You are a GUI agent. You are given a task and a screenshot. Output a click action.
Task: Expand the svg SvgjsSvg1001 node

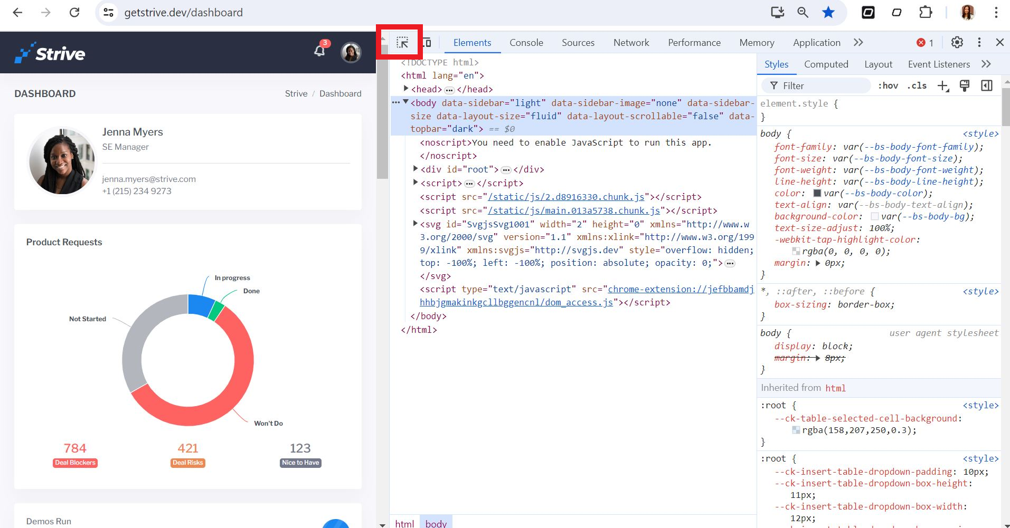416,224
